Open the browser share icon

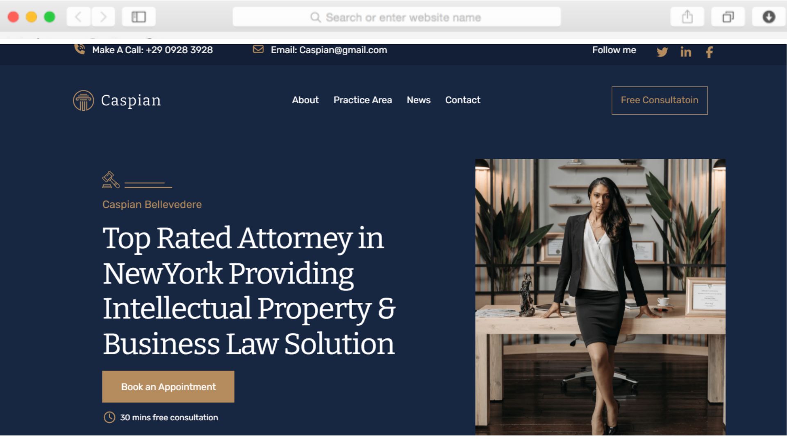coord(687,17)
